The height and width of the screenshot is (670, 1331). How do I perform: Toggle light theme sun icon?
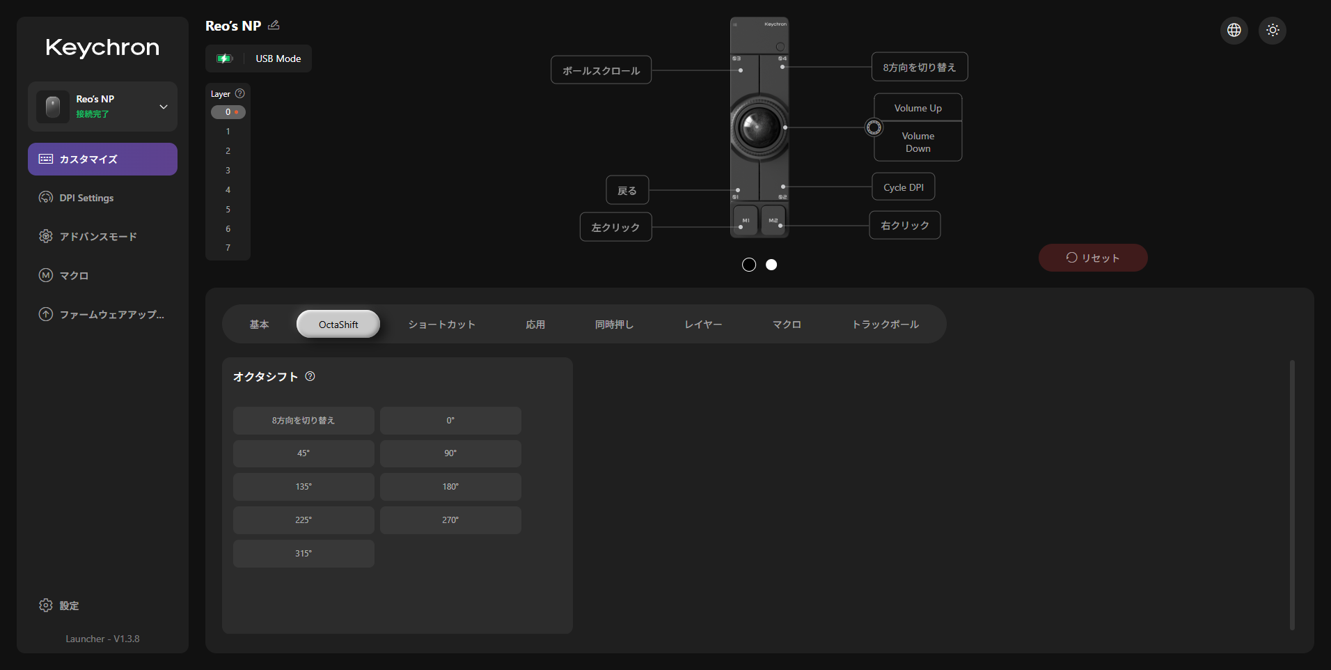[x=1273, y=30]
